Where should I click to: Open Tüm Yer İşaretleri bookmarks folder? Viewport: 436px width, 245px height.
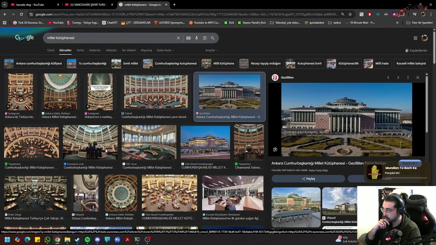click(419, 23)
